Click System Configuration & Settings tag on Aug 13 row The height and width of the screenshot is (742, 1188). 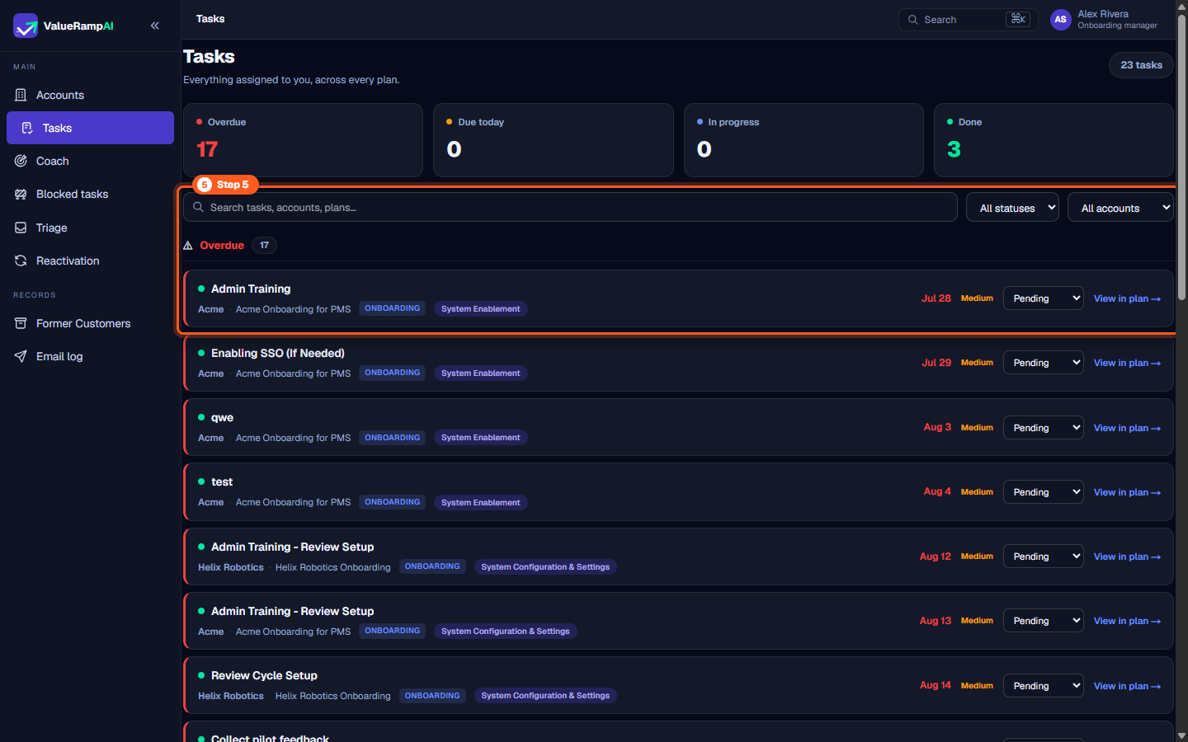point(506,632)
